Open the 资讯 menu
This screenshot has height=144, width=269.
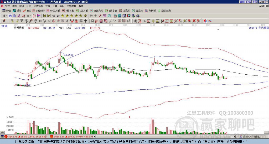pos(22,6)
